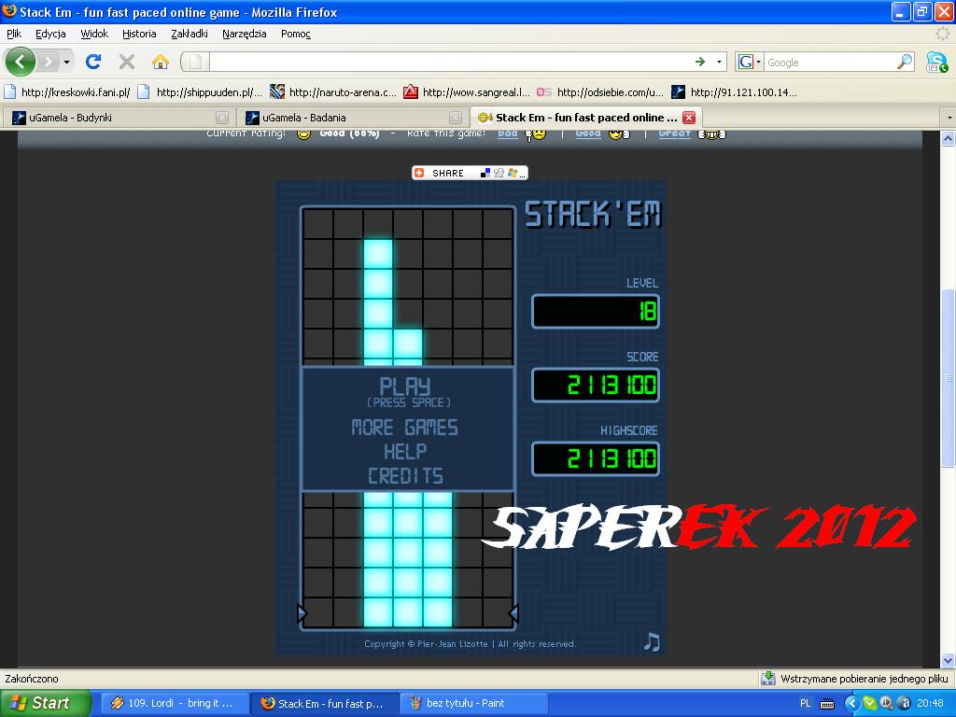Open the Google search engine dropdown
The width and height of the screenshot is (956, 717).
748,62
